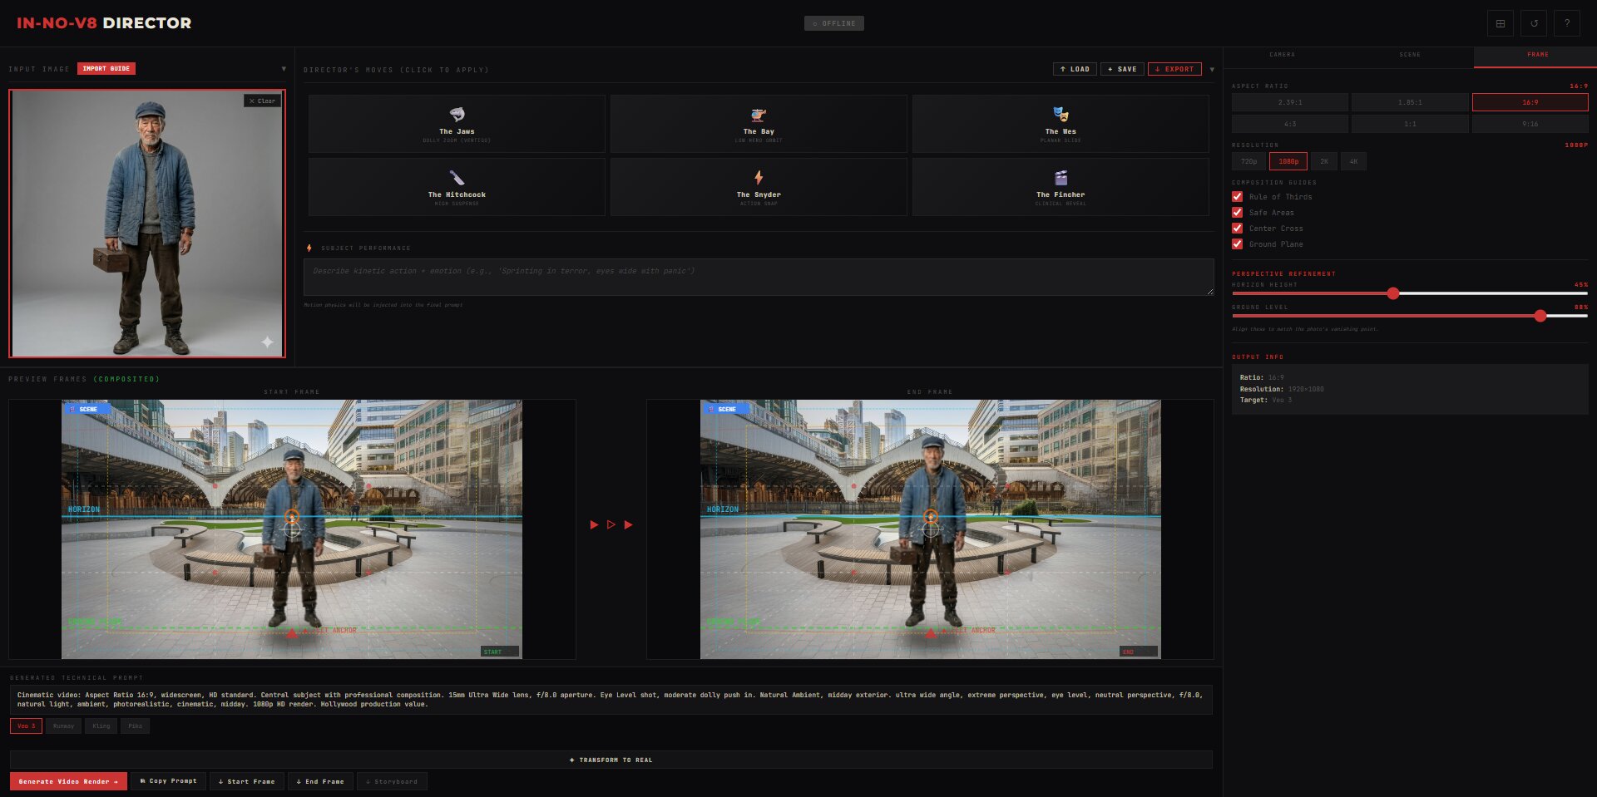Screen dimensions: 1597x797
Task: Collapse the Input Image panel
Action: tap(283, 69)
